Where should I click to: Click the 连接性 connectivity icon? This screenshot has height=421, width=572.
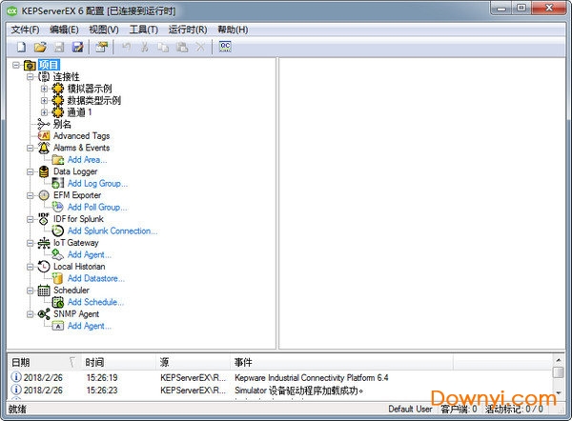(44, 76)
